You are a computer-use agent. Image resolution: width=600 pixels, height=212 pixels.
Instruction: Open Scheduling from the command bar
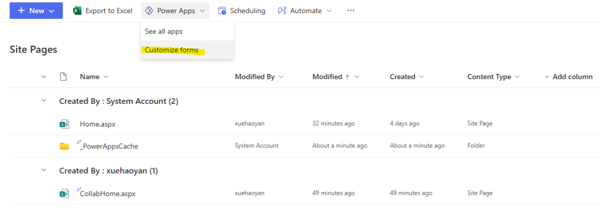pyautogui.click(x=242, y=10)
